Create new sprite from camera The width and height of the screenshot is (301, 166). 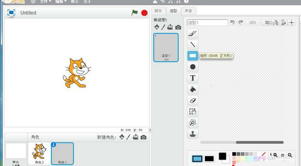click(x=143, y=137)
